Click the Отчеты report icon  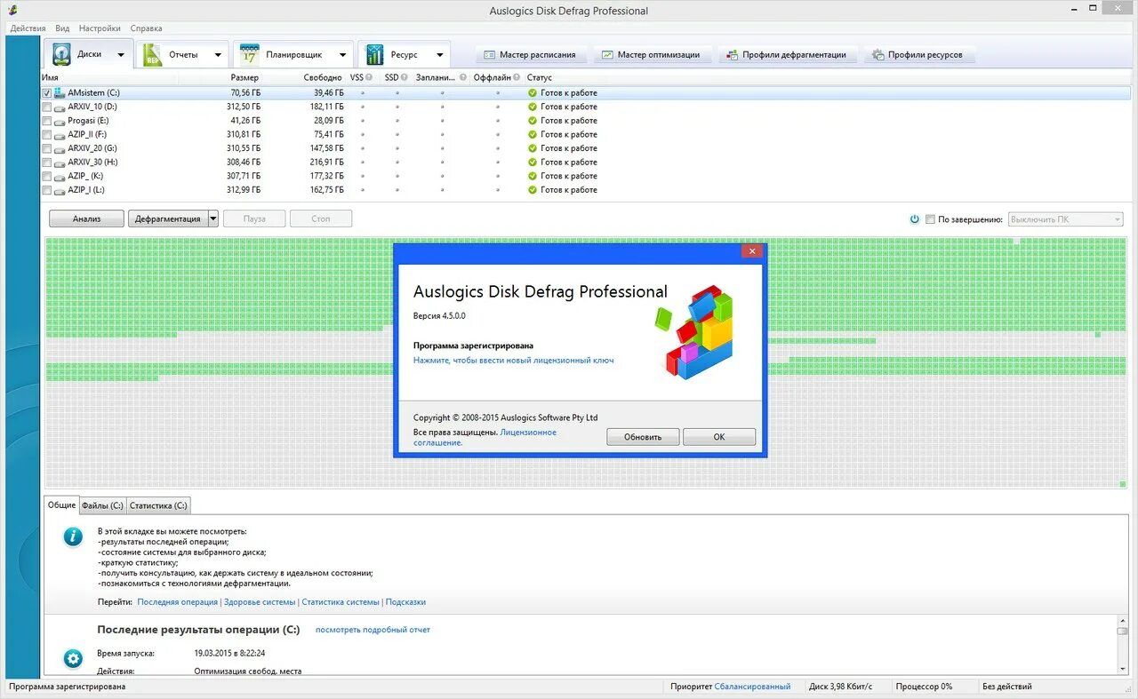tap(153, 54)
